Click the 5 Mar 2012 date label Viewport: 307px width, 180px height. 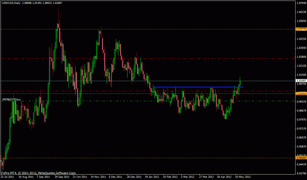point(188,177)
